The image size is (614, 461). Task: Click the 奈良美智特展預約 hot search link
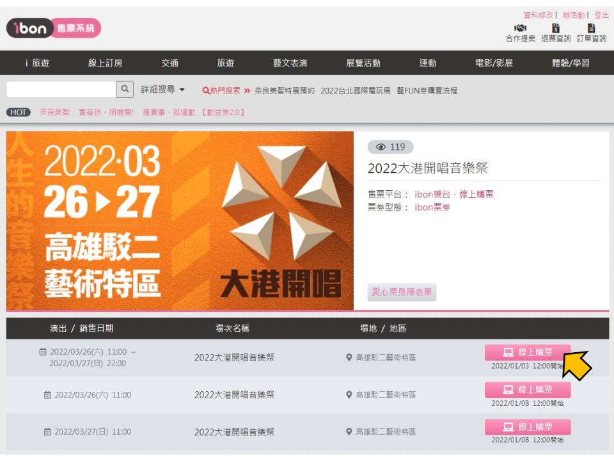(x=284, y=90)
